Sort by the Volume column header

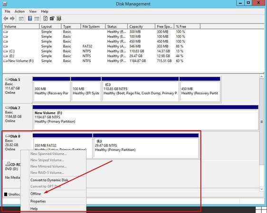pyautogui.click(x=21, y=27)
